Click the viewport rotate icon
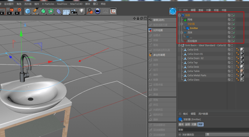The image size is (249, 137). click(x=142, y=18)
